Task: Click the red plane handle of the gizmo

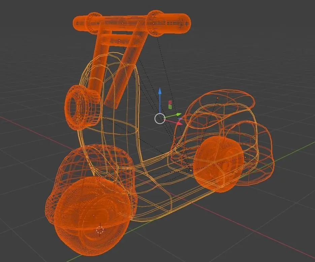Action: tap(170, 103)
